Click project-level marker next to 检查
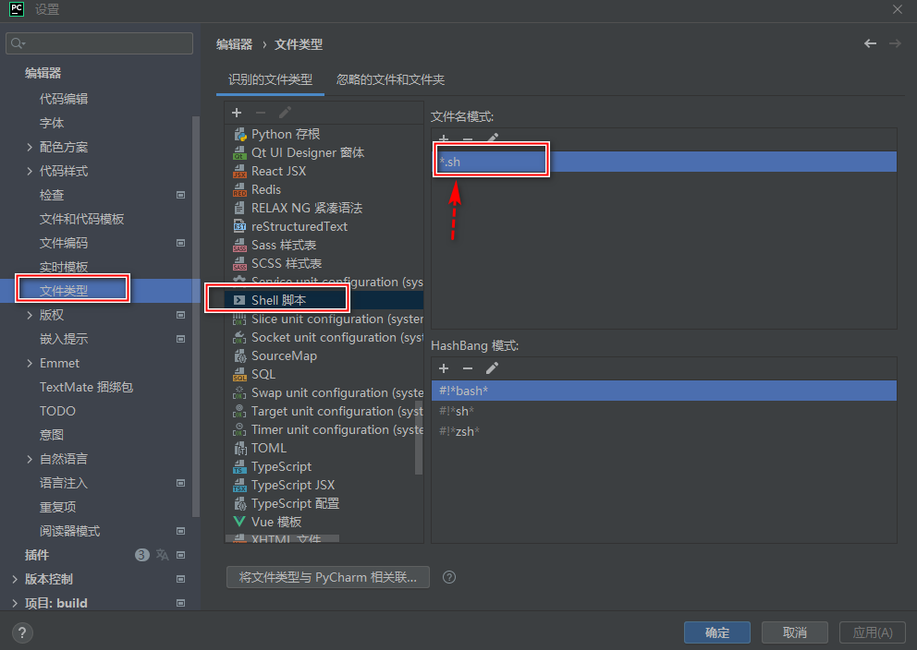The width and height of the screenshot is (917, 650). click(180, 195)
